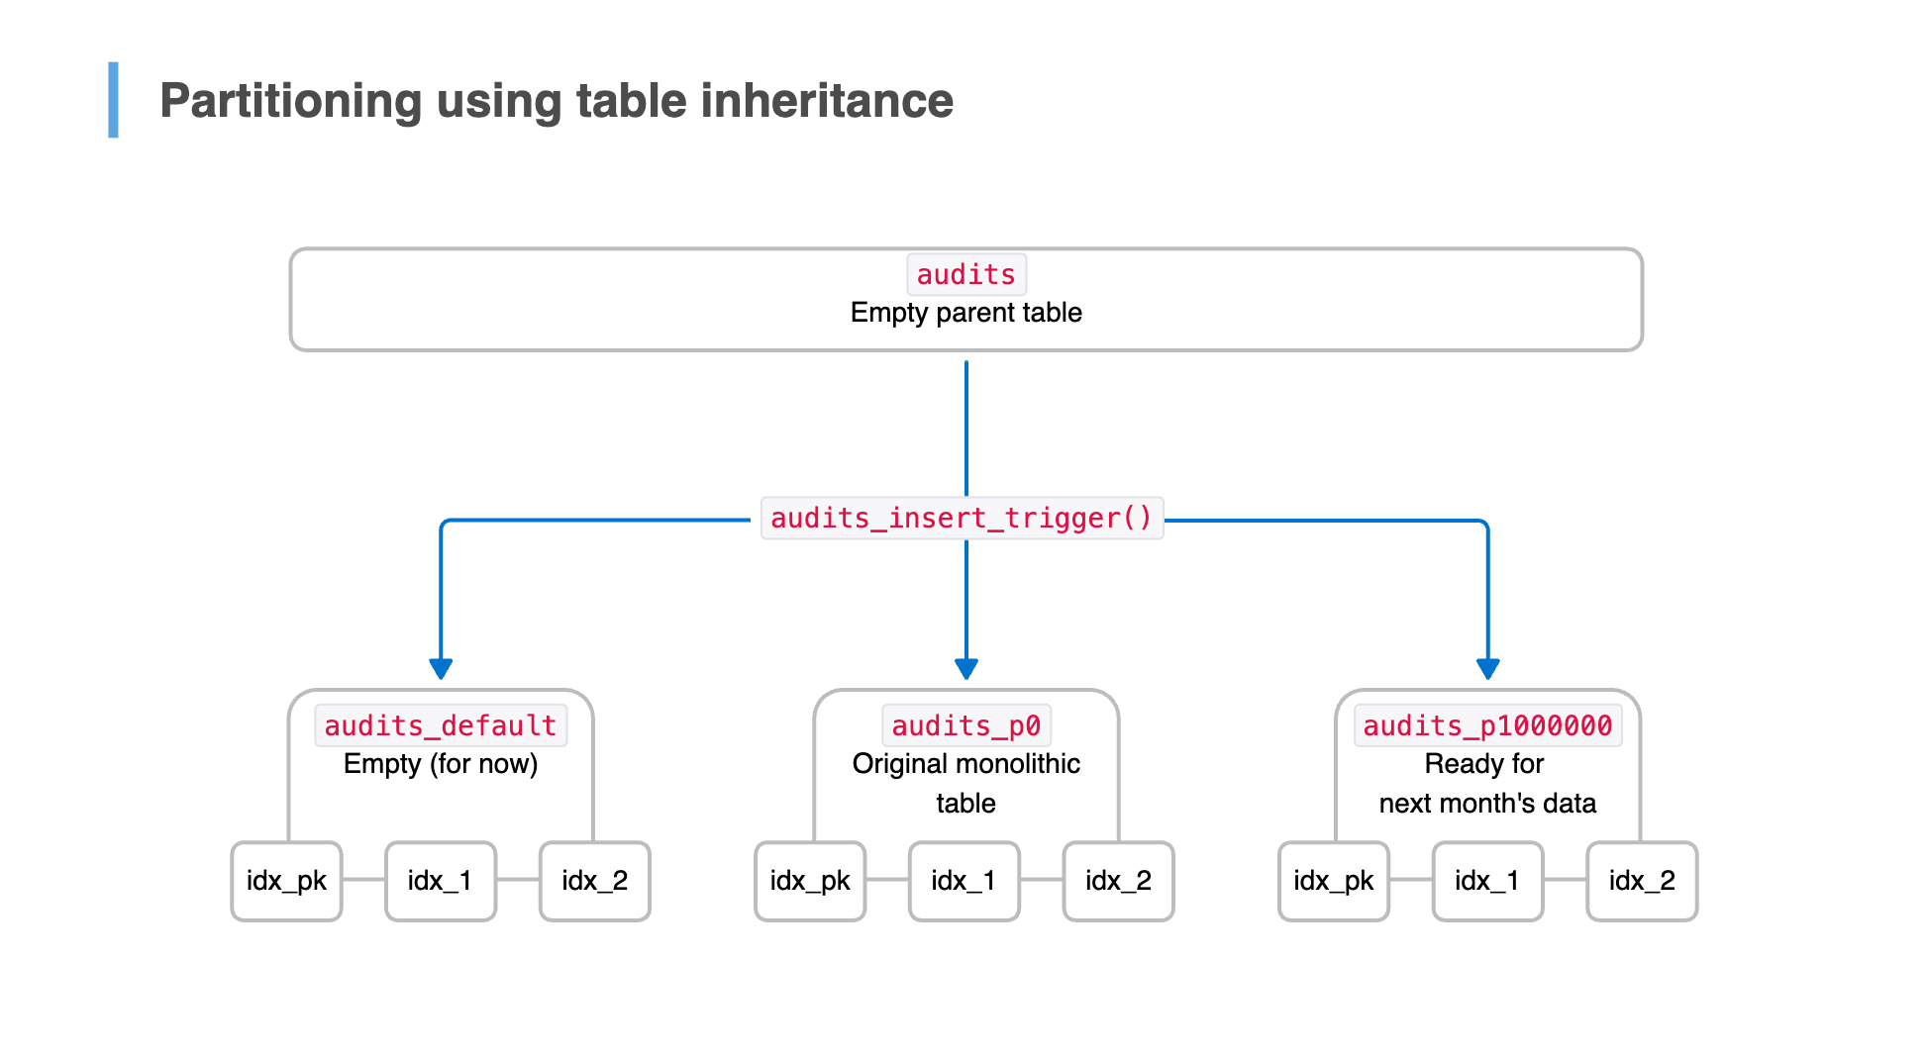This screenshot has width=1929, height=1057.
Task: Select the audits_insert_trigger() label
Action: point(961,519)
